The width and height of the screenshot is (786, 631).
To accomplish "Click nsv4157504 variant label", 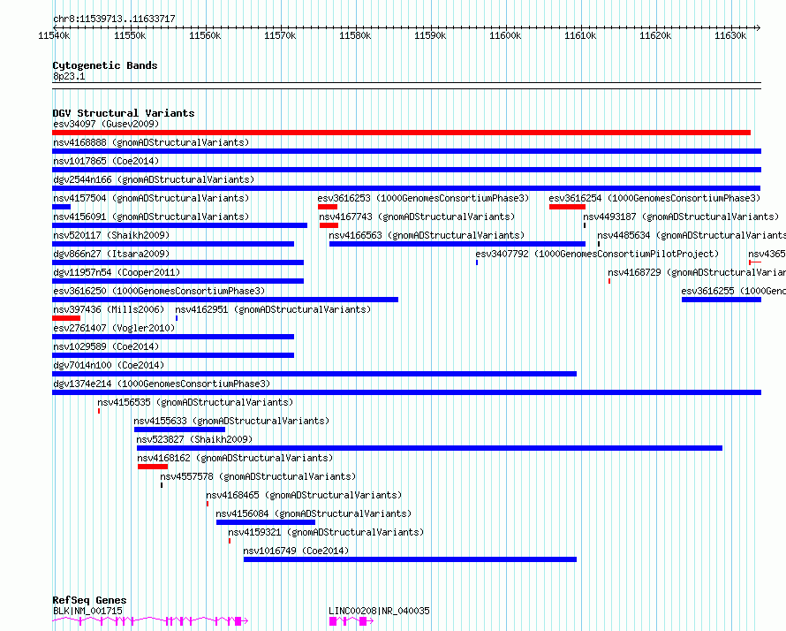I will [x=151, y=198].
